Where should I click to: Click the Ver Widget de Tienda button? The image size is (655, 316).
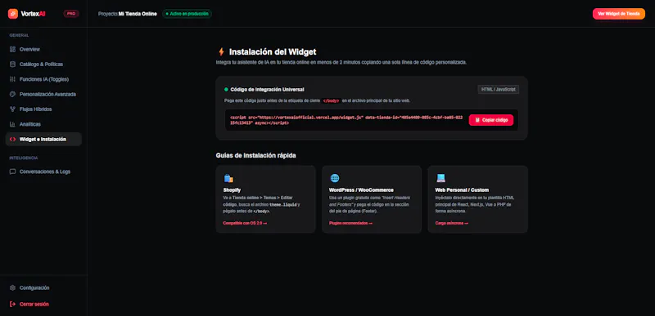tap(619, 14)
